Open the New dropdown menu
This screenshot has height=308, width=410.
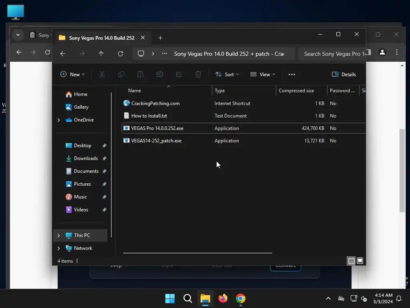72,74
